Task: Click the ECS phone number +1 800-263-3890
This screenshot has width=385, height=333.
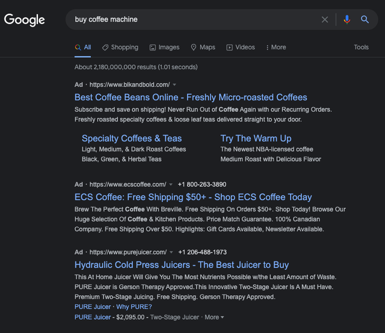Action: click(x=202, y=185)
